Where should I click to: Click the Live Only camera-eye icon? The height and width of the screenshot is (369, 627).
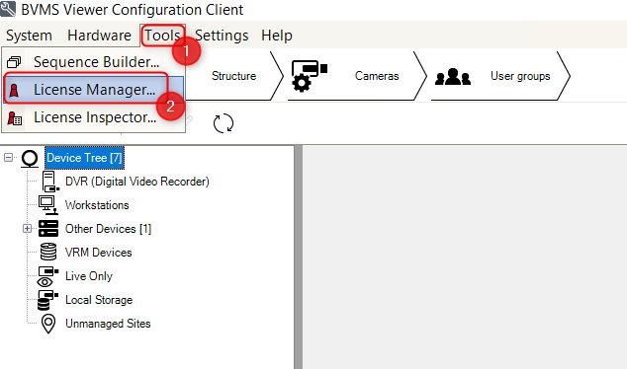coord(47,277)
